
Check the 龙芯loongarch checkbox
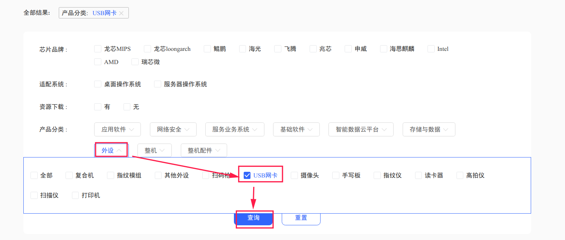pos(148,49)
